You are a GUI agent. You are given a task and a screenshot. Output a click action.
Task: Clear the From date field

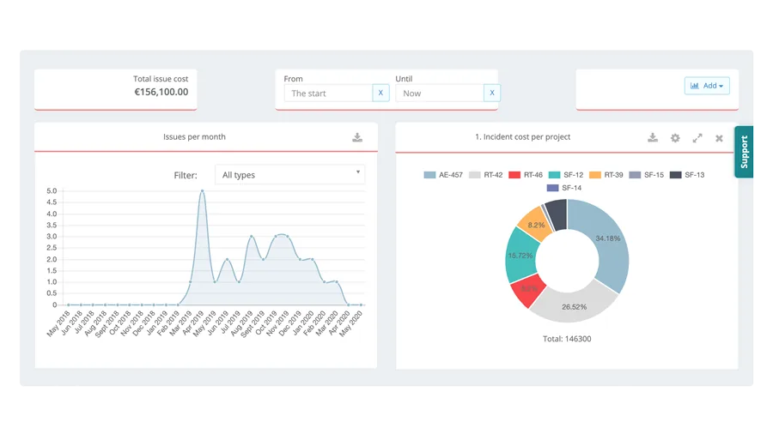coord(380,93)
